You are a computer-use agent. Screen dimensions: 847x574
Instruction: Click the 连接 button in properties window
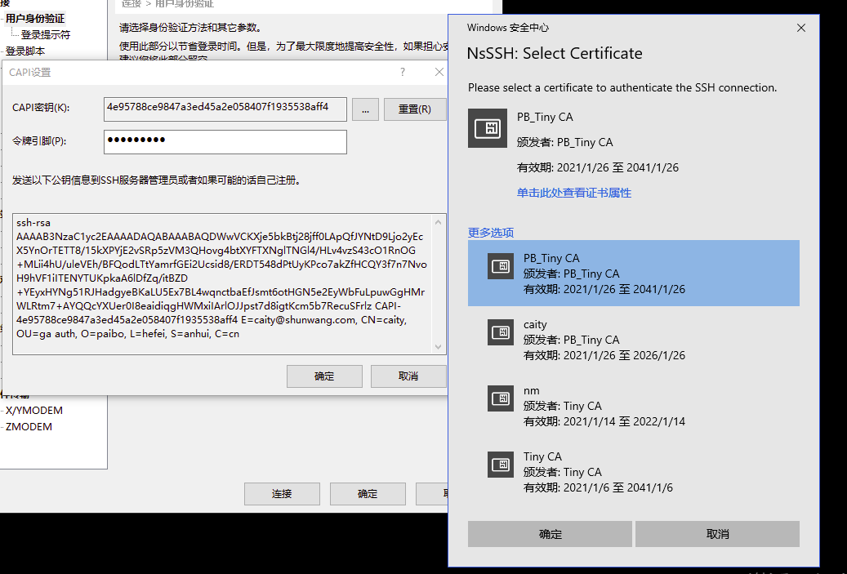tap(282, 493)
